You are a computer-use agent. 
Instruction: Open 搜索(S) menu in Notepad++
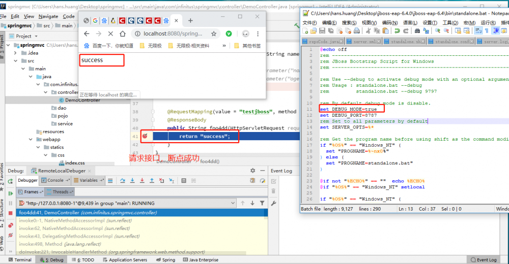(349, 23)
